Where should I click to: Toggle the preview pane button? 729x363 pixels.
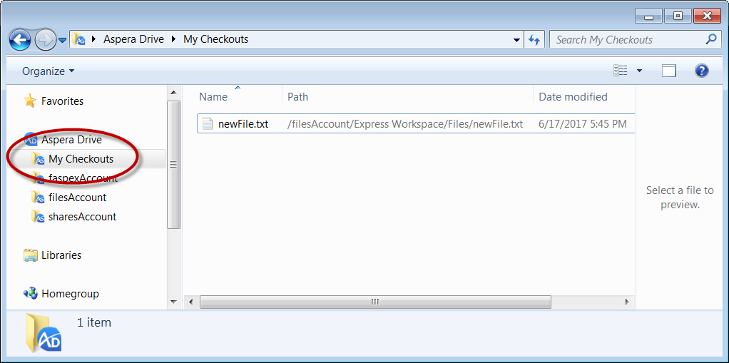668,71
